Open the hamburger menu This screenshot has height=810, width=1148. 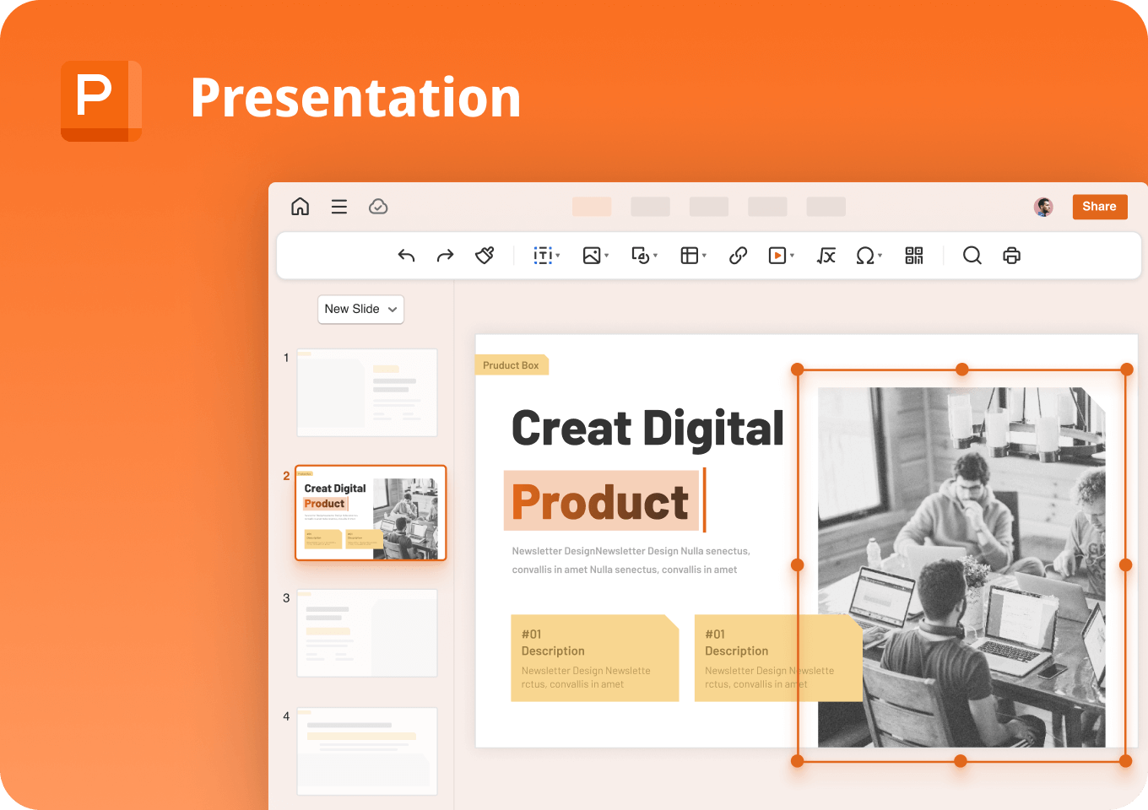click(338, 206)
